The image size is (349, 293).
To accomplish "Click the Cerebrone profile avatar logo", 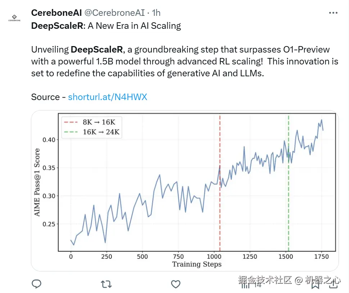I will pyautogui.click(x=14, y=18).
